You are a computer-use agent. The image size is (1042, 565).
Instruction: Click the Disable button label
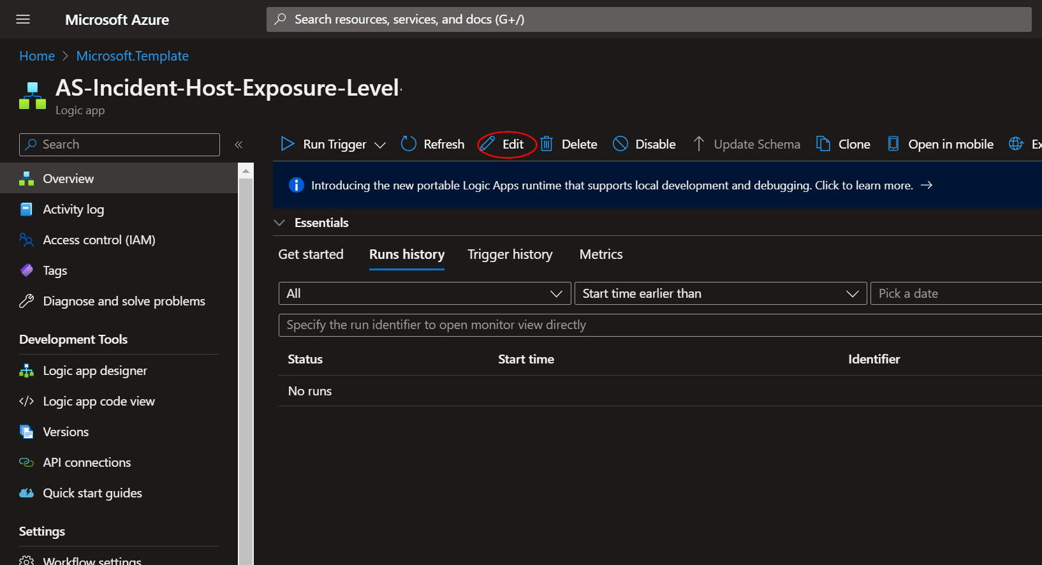656,144
